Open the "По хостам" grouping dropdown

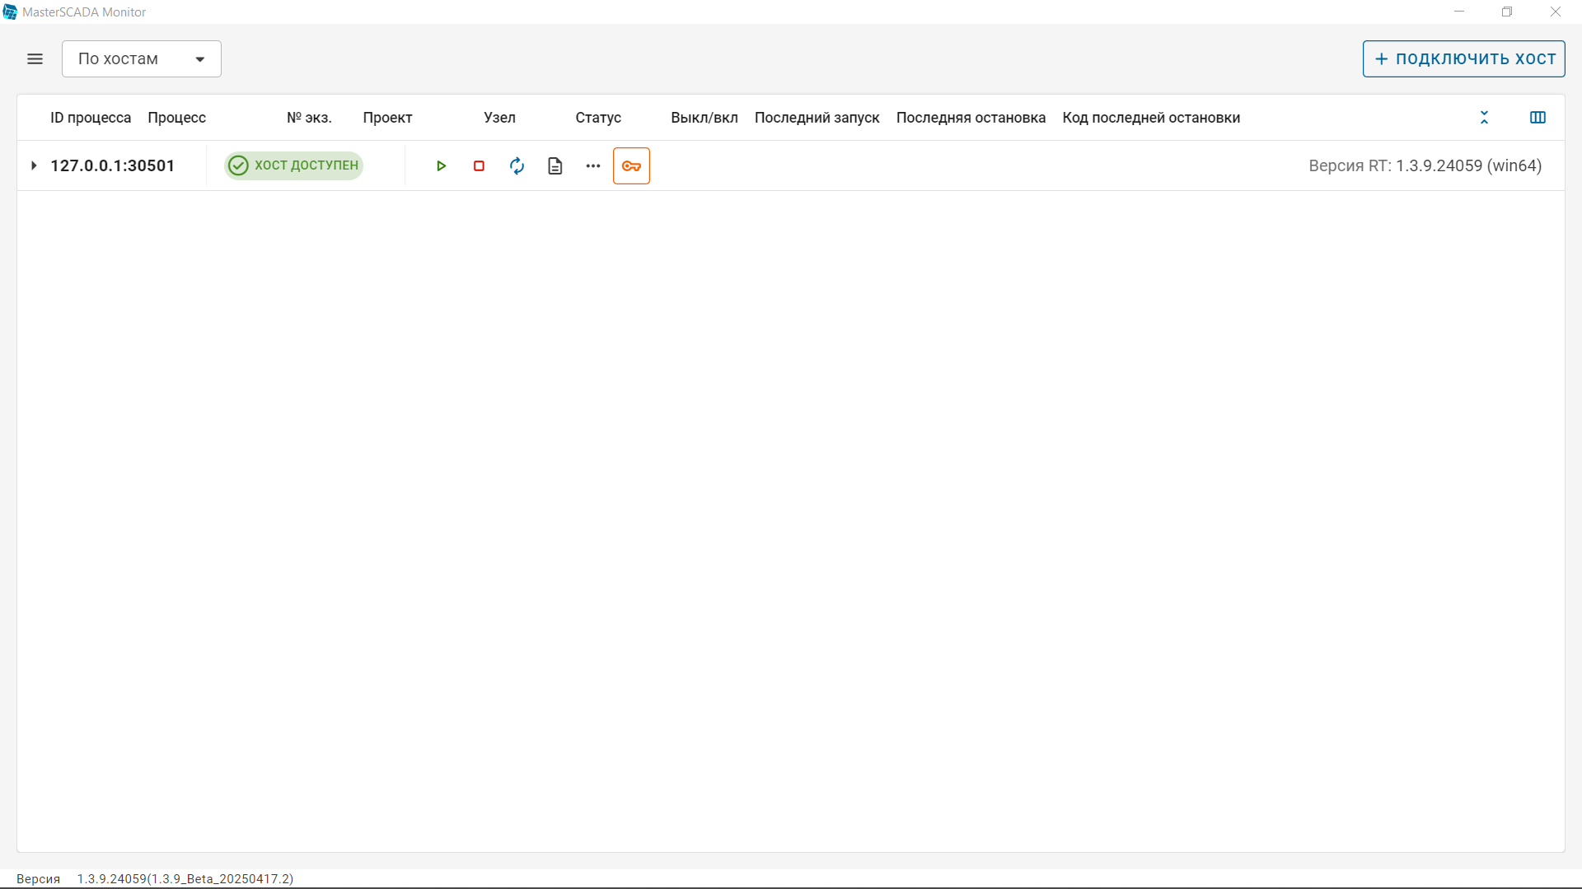click(141, 58)
